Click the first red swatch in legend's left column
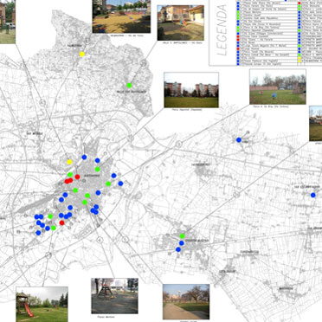The width and height of the screenshot is (322, 322). pyautogui.click(x=238, y=37)
